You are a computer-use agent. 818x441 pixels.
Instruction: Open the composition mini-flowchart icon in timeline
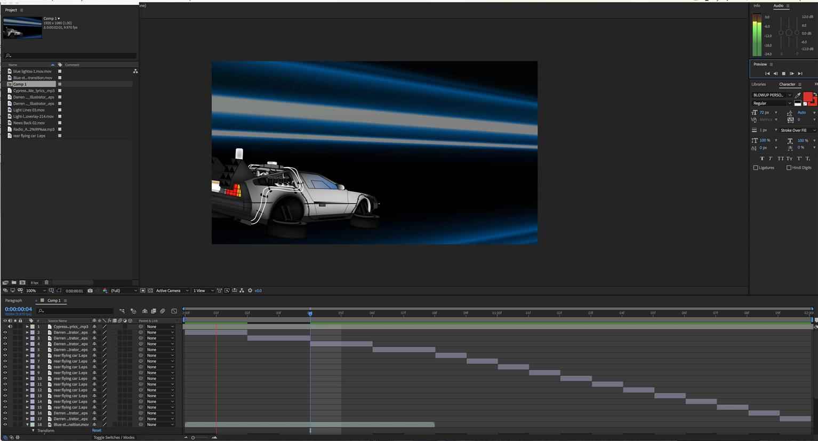pos(122,311)
